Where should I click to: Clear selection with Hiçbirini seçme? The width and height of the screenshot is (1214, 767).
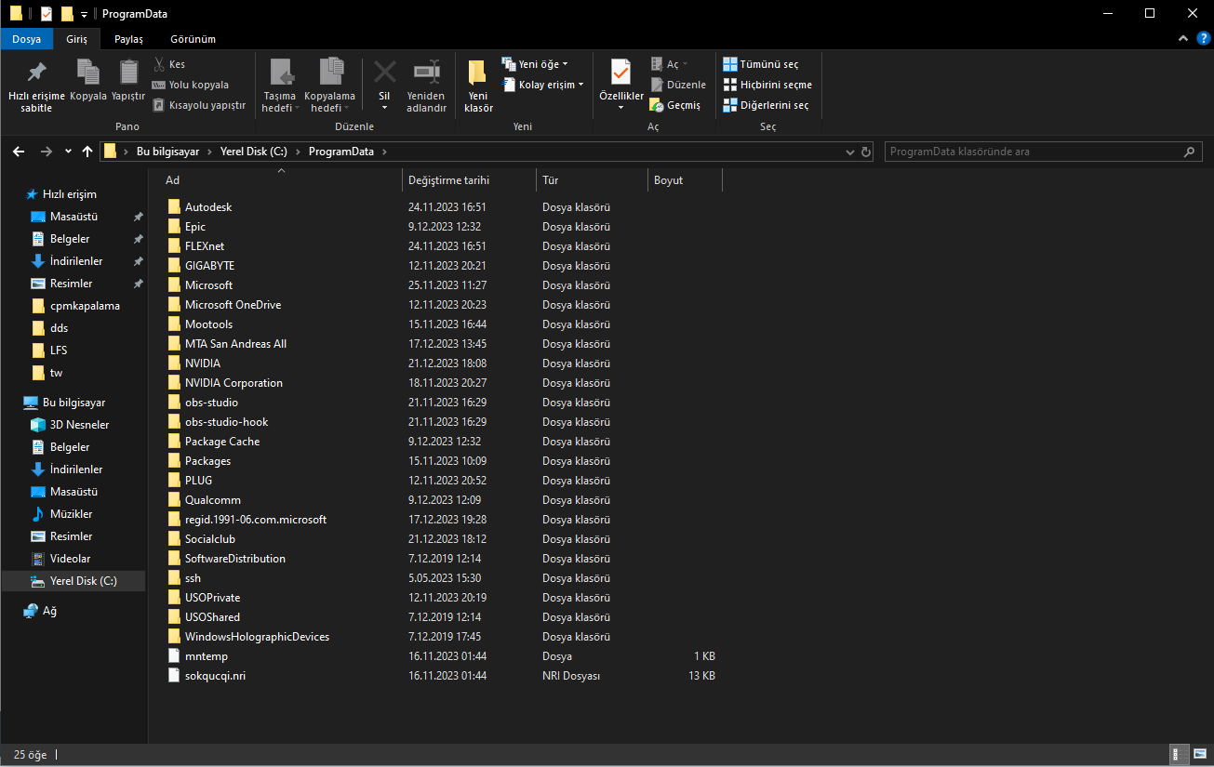coord(767,85)
